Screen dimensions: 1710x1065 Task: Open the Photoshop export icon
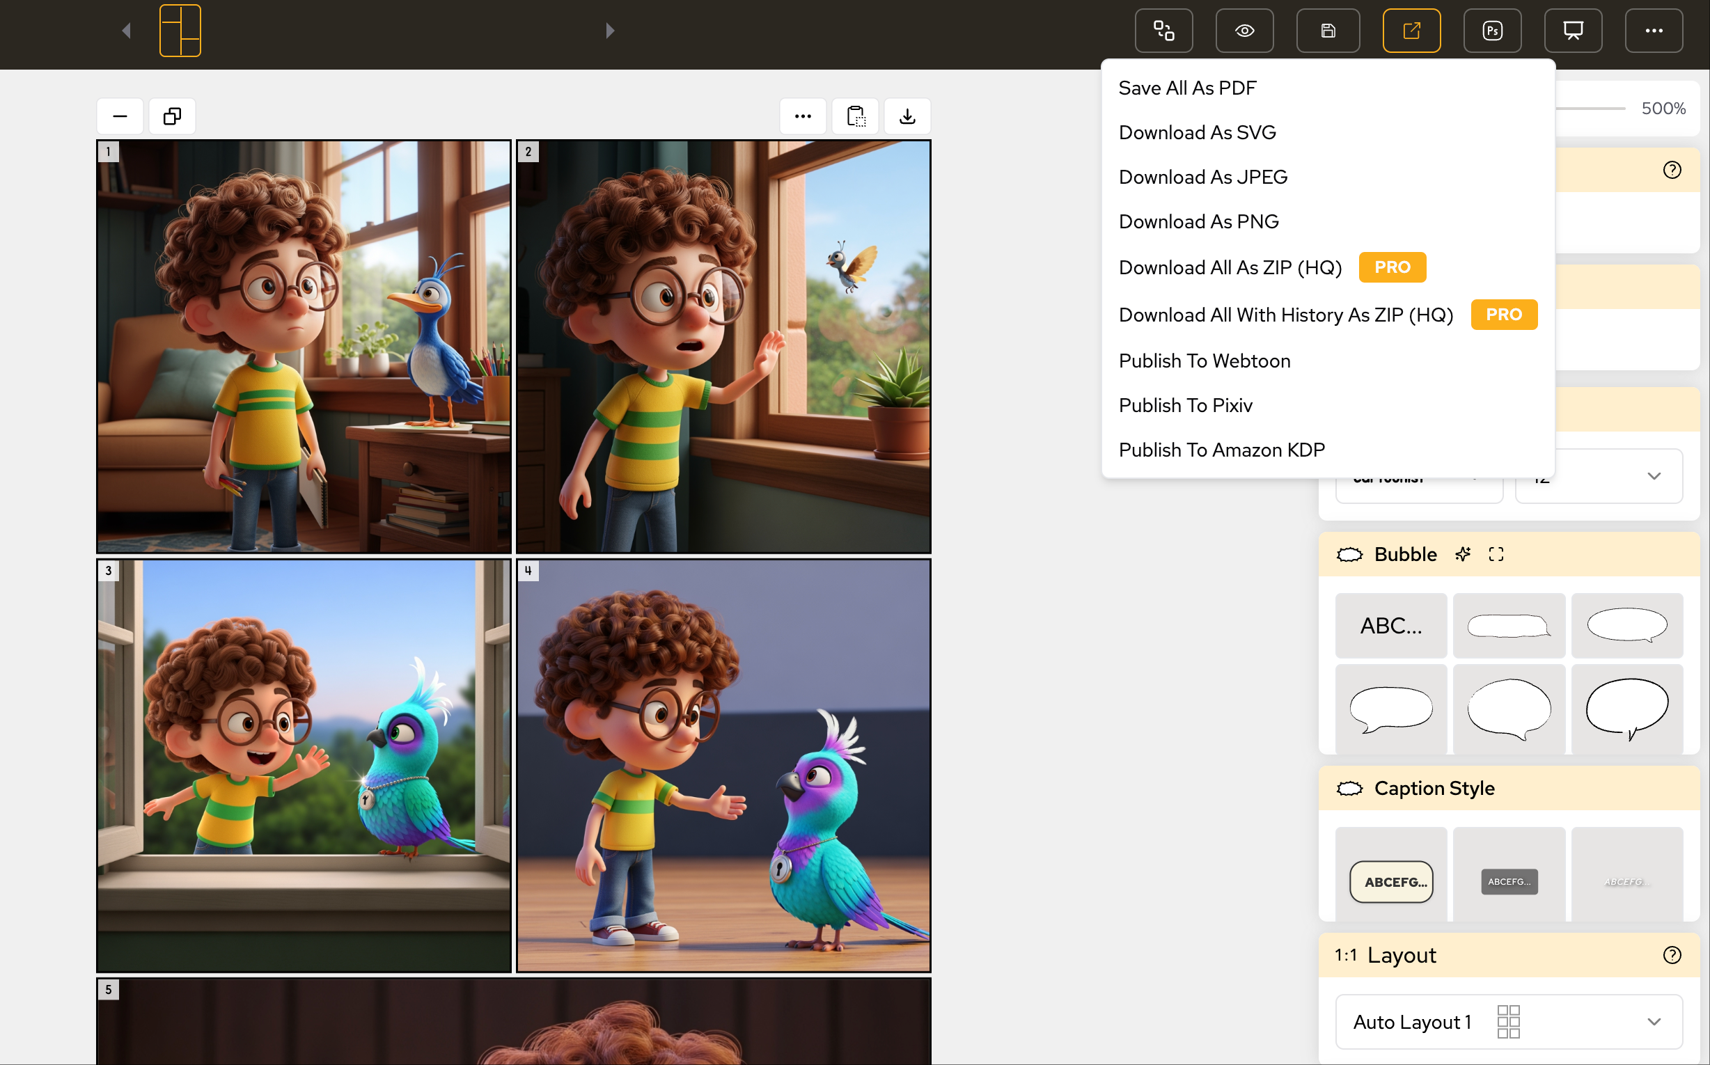[1492, 31]
